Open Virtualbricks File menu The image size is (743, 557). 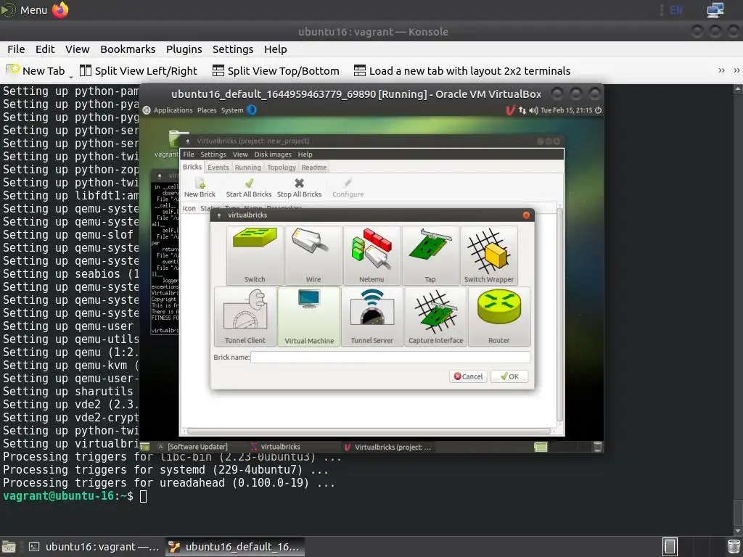point(189,154)
